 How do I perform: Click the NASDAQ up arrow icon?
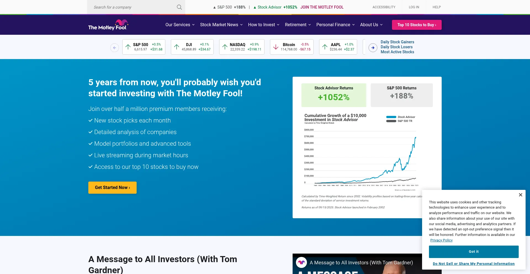click(225, 47)
